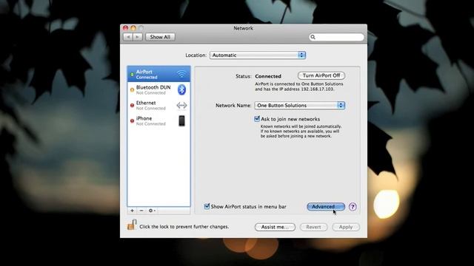
Task: Select Bluetooth DUN service in the list
Action: tap(158, 89)
